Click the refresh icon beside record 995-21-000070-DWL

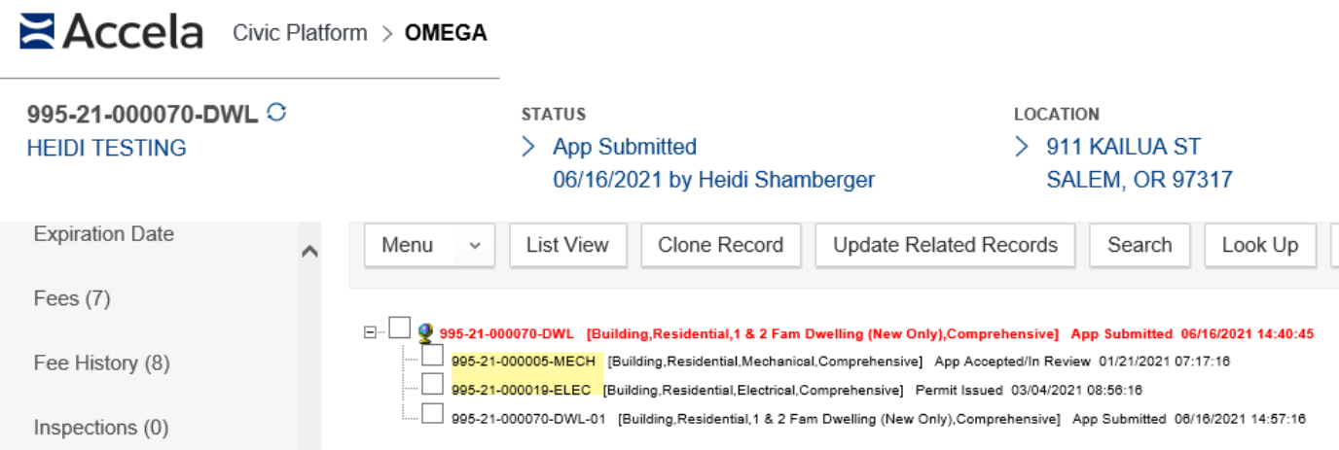point(276,113)
